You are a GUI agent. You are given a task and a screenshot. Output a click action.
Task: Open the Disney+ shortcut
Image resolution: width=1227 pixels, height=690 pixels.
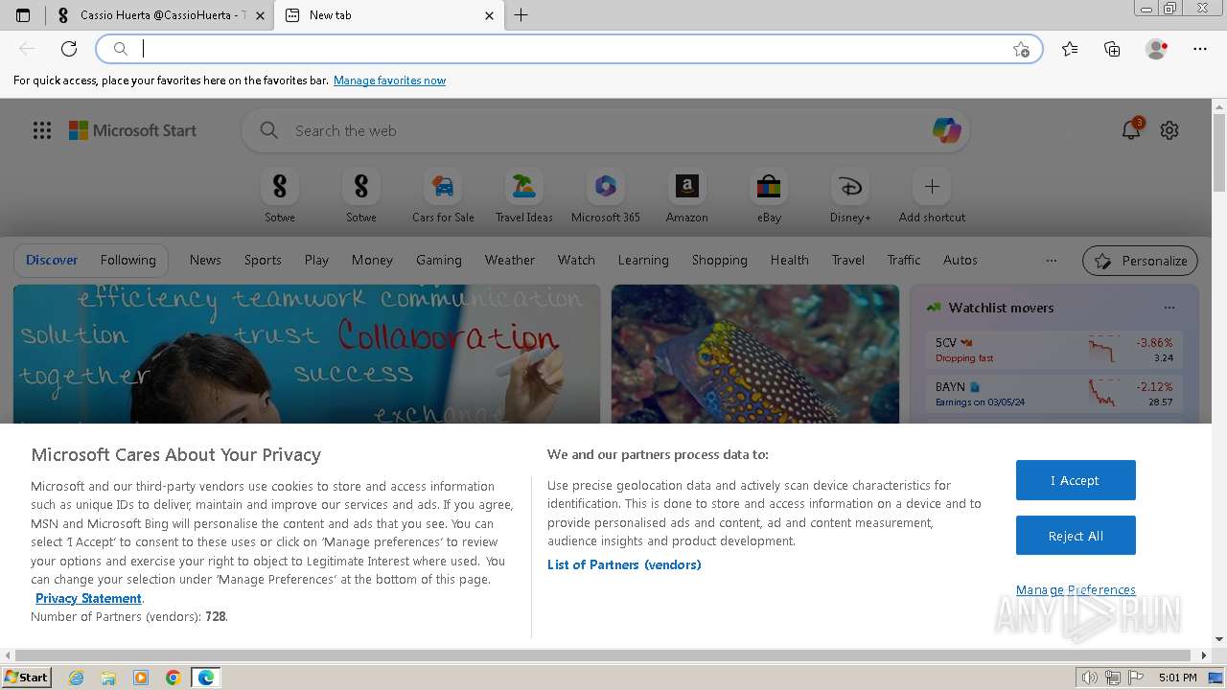(x=850, y=195)
